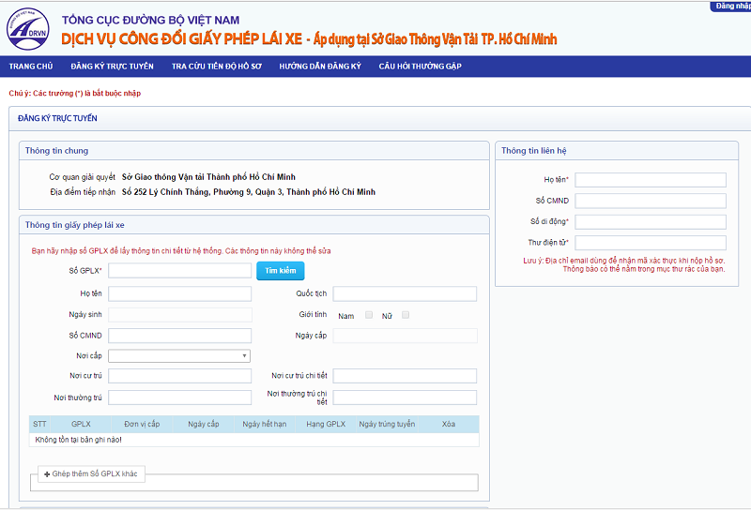Click the Ngày cấp date field
The image size is (751, 510).
tap(405, 336)
